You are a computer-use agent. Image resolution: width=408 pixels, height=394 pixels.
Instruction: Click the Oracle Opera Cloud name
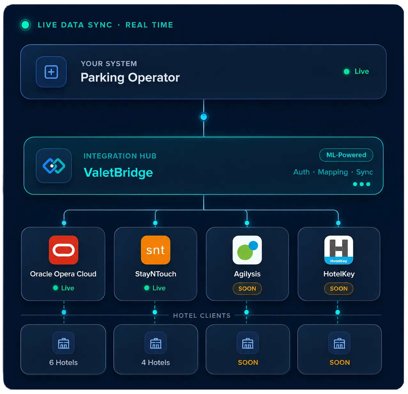[63, 274]
